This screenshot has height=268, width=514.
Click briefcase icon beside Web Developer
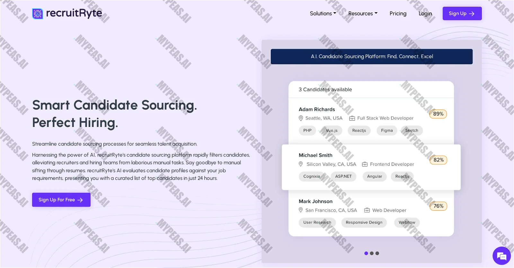coord(367,210)
